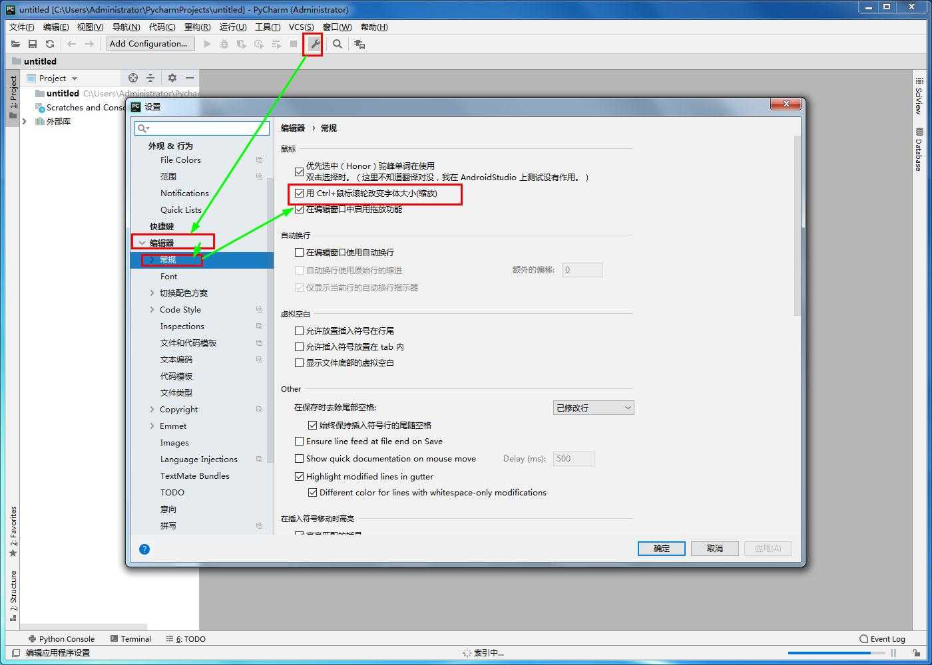Click the Stop square toolbar icon

[294, 44]
